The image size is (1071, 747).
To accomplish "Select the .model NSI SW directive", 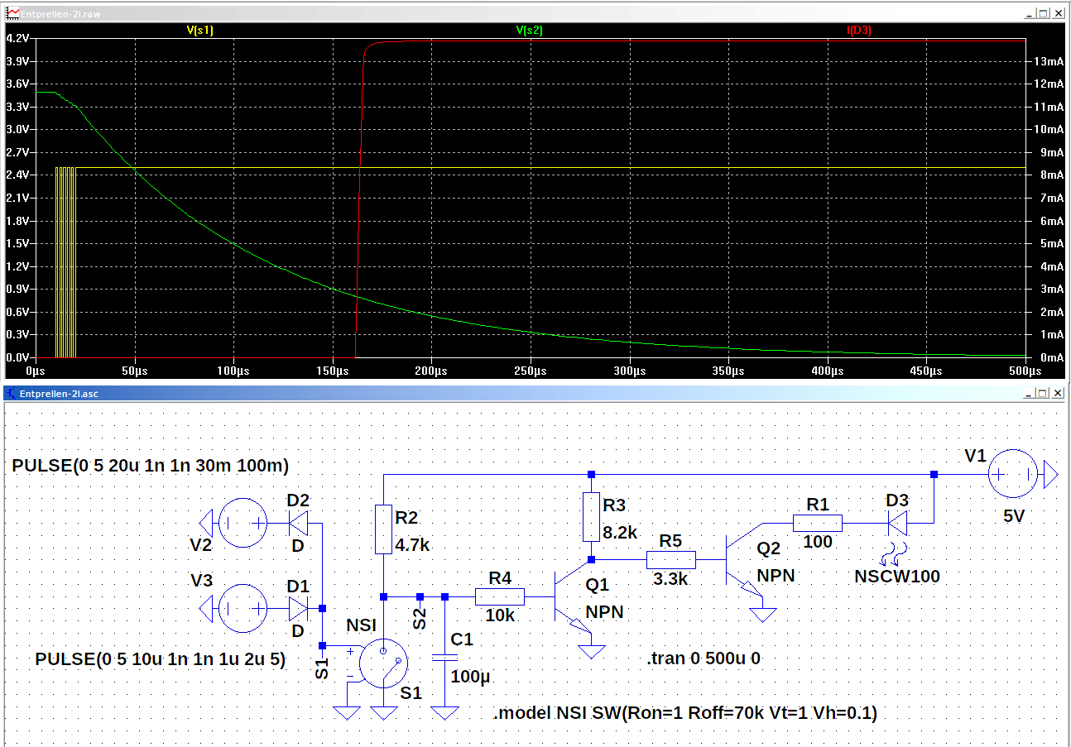I will point(684,712).
